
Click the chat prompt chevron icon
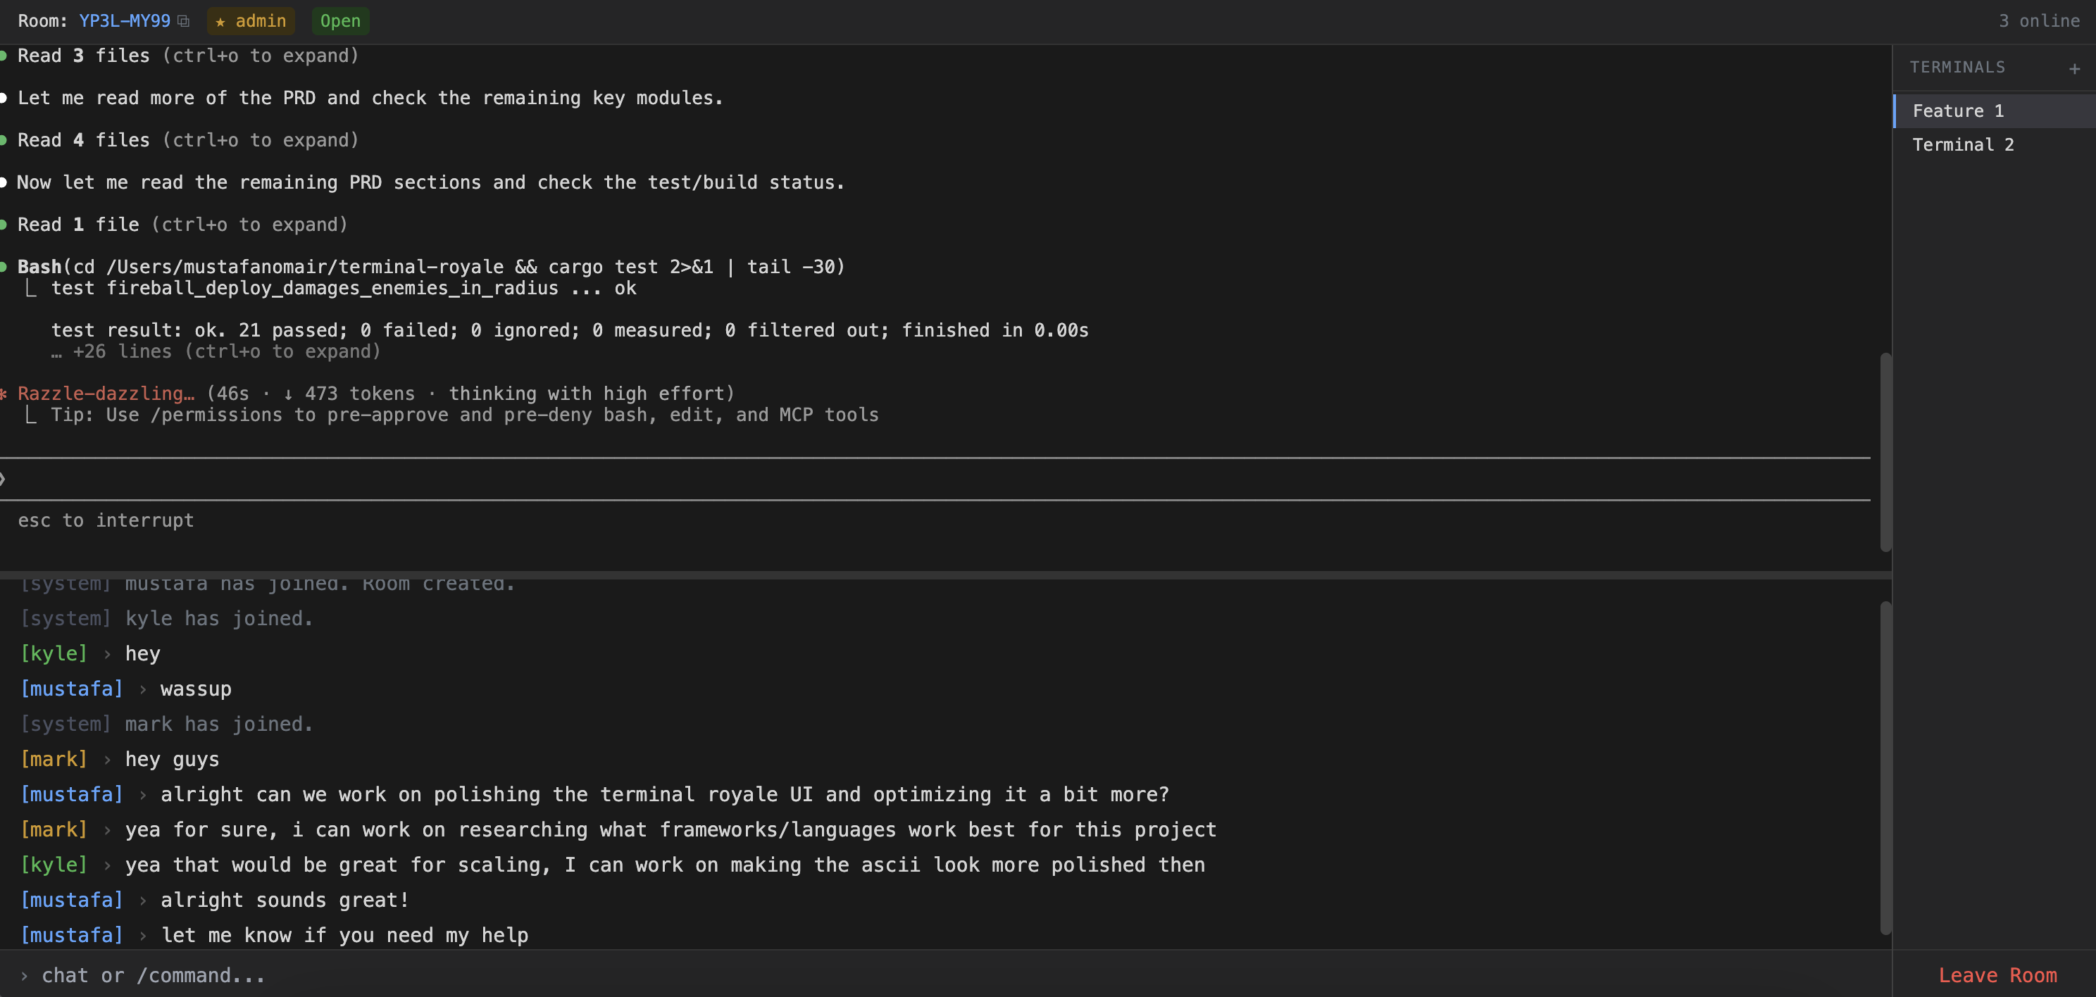[25, 975]
